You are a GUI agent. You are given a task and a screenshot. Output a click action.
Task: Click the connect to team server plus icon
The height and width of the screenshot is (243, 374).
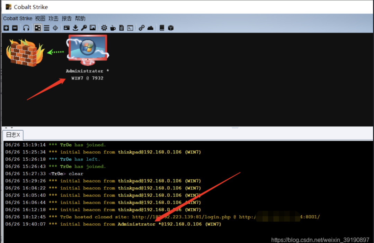pyautogui.click(x=6, y=28)
